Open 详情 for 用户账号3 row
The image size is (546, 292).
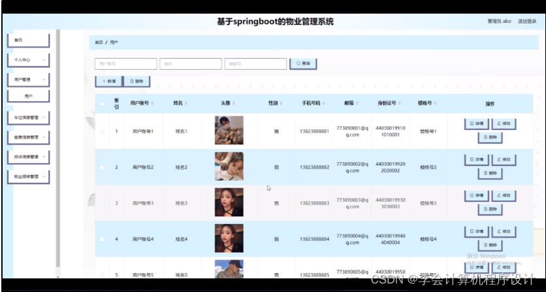click(476, 195)
